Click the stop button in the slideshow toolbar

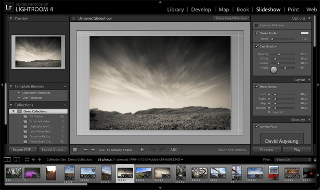click(x=75, y=150)
